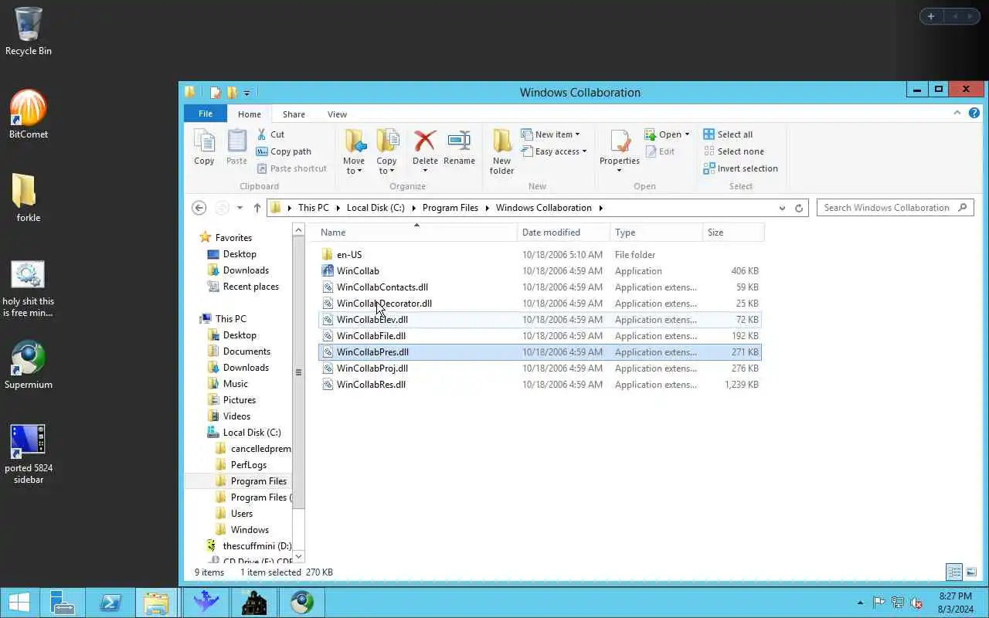Collapse the ribbon with chevron

[957, 113]
